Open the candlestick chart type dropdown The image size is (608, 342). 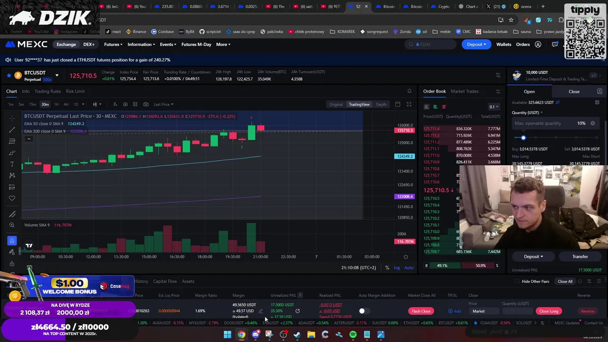[97, 104]
